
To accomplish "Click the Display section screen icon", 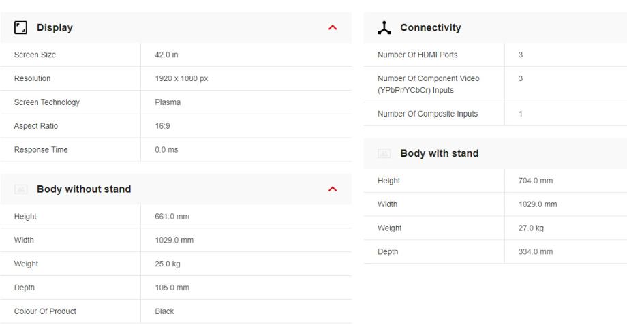I will point(20,28).
